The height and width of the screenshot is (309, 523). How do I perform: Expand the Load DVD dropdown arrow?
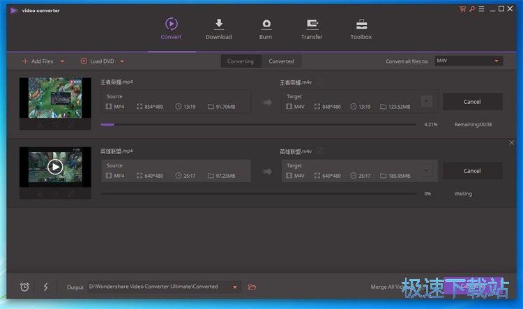(121, 61)
